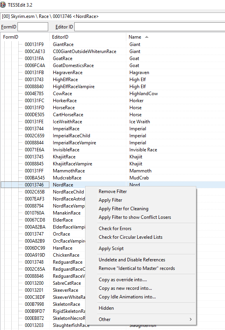225x330 pixels.
Task: Choose Check for Circular Leveled Lists
Action: pos(131,237)
